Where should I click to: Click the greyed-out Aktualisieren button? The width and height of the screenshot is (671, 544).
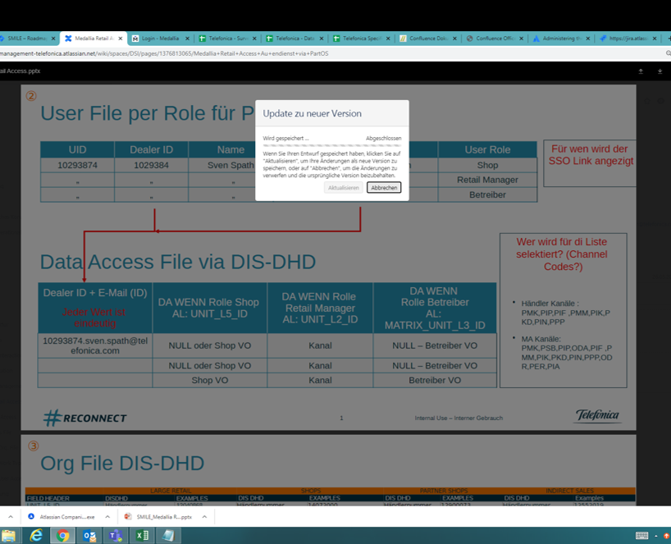pyautogui.click(x=343, y=187)
